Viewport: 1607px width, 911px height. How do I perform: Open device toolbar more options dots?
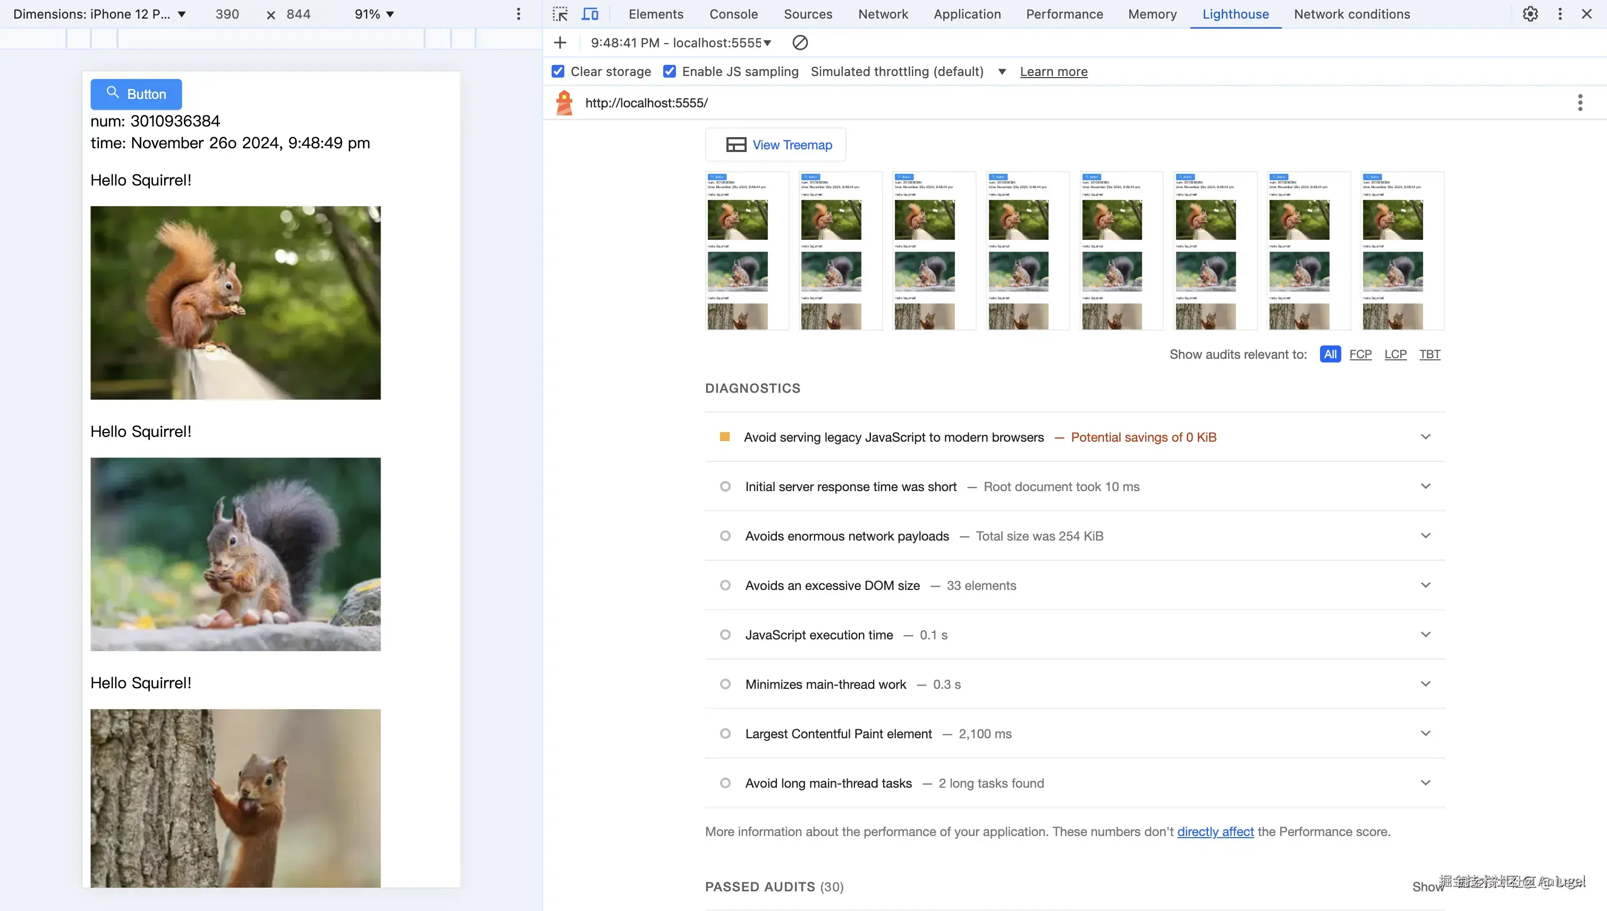(518, 14)
